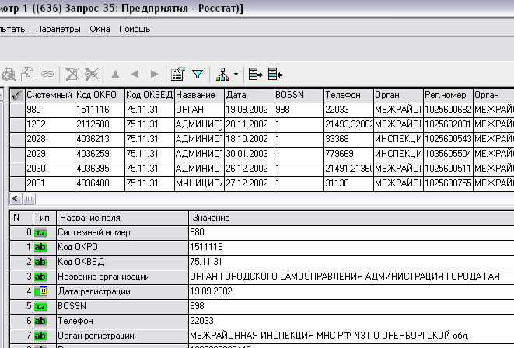Click the greyed previous left arrow icon

135,75
